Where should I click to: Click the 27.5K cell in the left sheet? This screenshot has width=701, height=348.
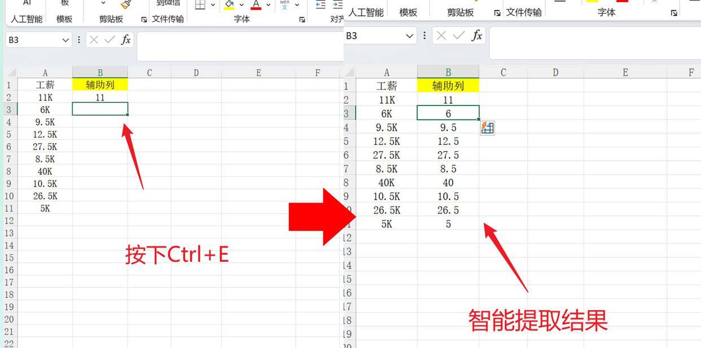click(45, 147)
